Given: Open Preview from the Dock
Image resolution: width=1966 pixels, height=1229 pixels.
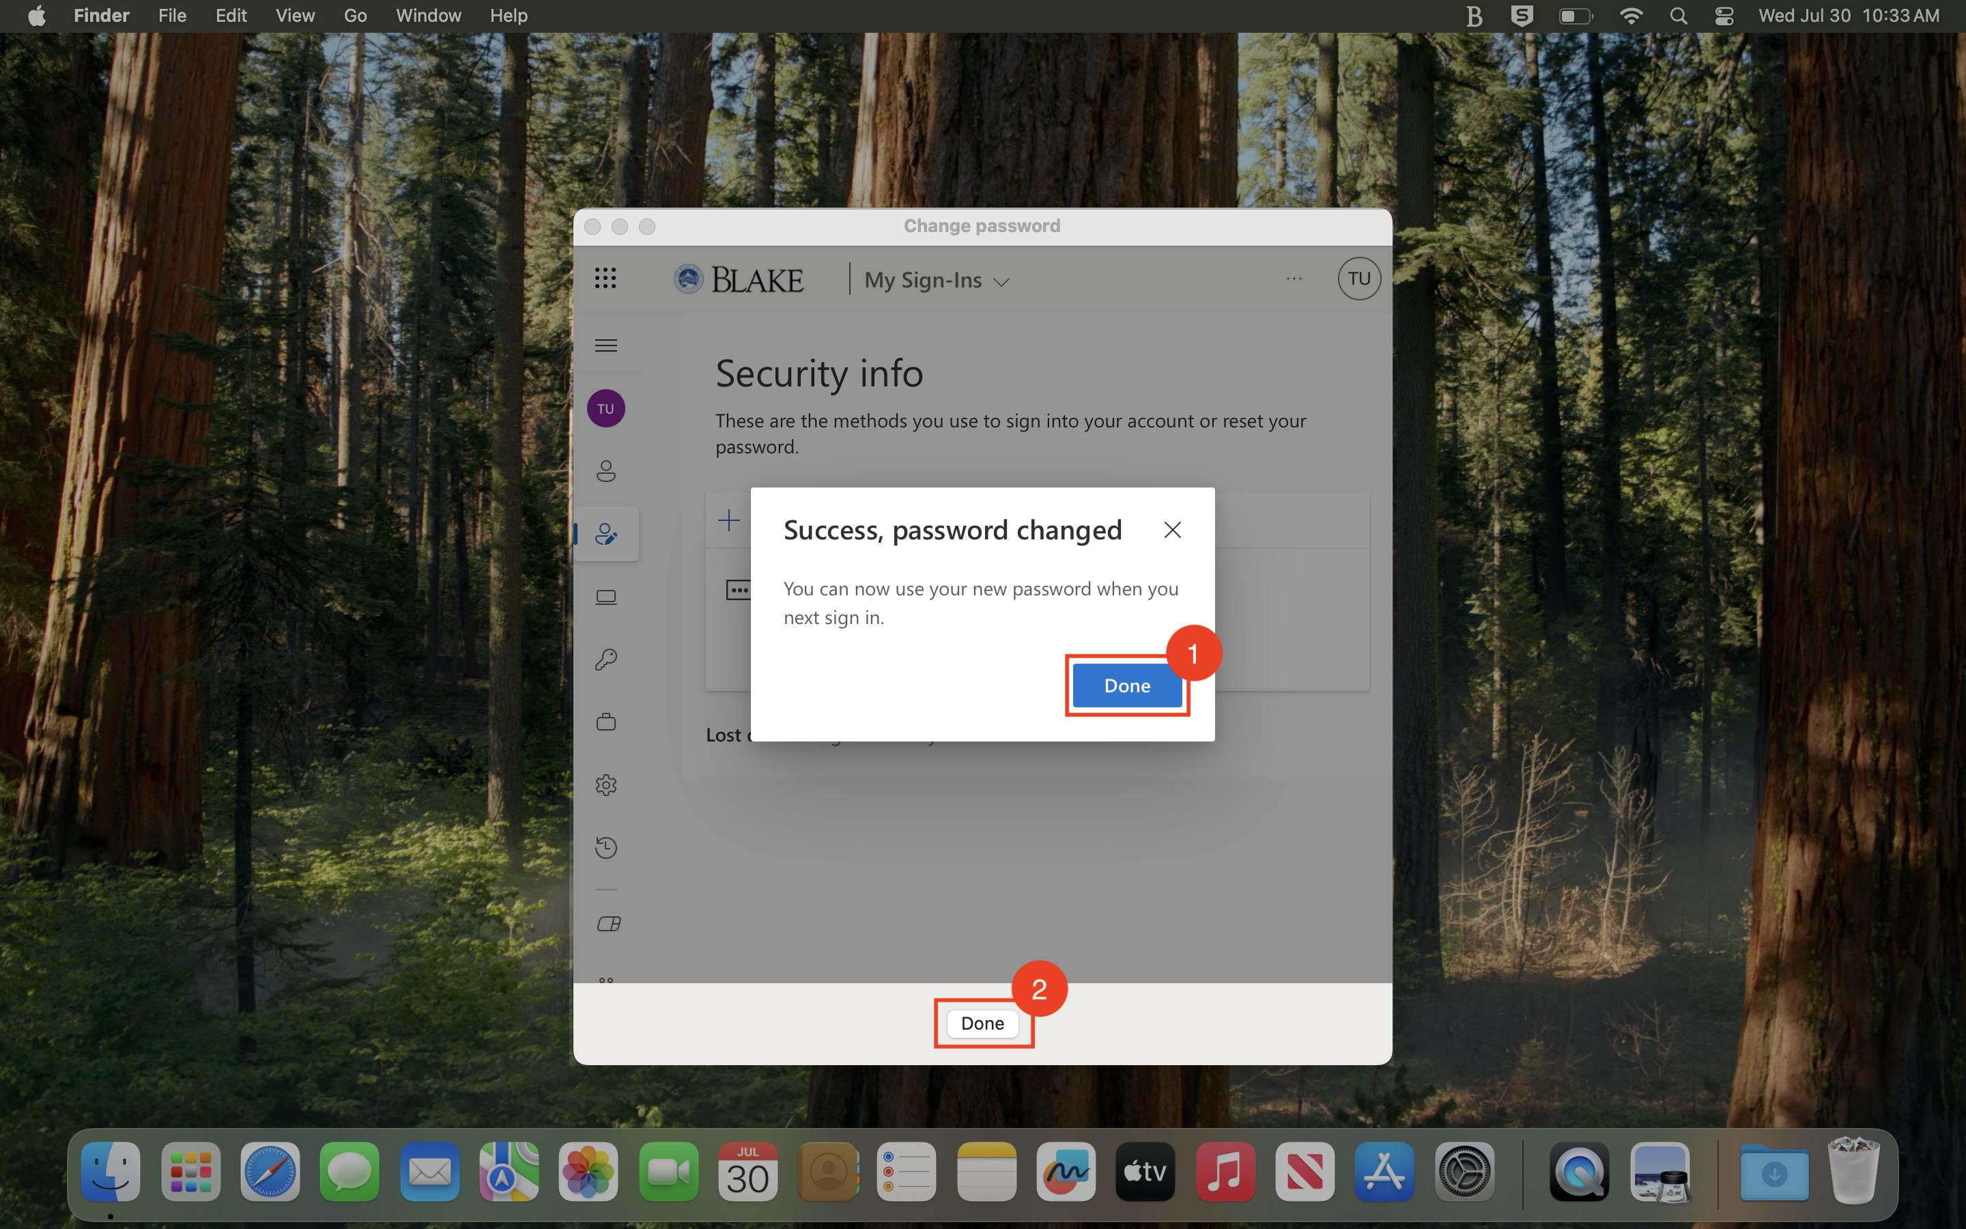Looking at the screenshot, I should pyautogui.click(x=1661, y=1171).
